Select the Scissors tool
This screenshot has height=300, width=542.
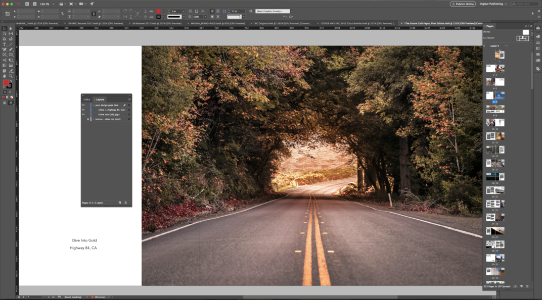click(5, 60)
